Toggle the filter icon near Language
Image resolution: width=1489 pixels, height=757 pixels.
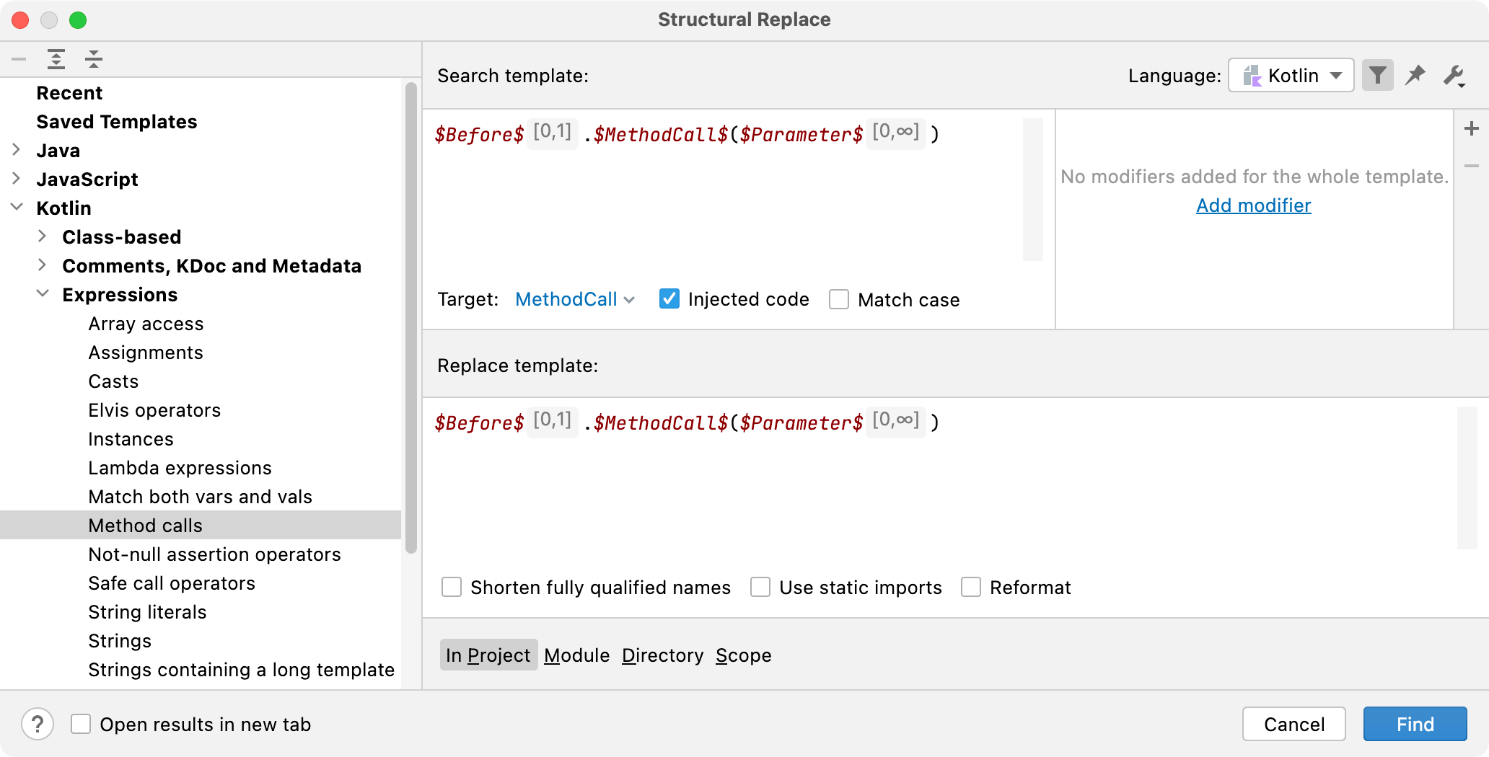[x=1378, y=75]
